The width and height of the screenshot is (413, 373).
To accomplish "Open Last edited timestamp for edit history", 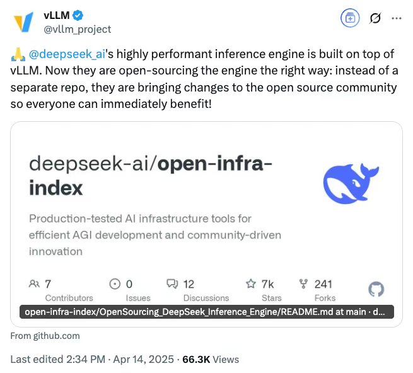I will [92, 359].
